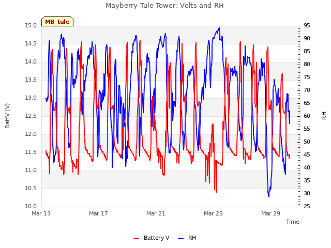Toggle the RH legend entry
Image resolution: width=331 pixels, height=248 pixels.
(187, 238)
